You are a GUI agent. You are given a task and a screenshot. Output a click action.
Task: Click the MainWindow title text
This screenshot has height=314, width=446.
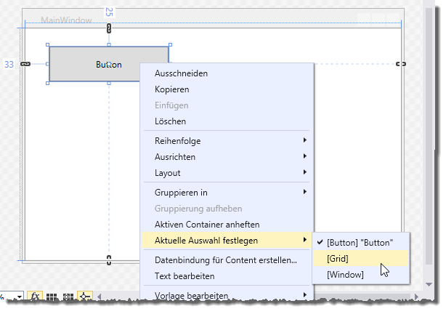pos(66,20)
